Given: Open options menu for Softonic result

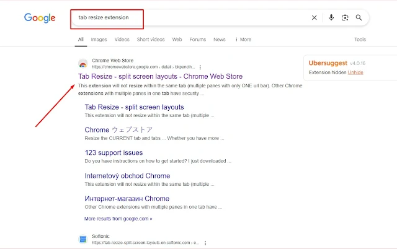Looking at the screenshot, I should pos(205,243).
